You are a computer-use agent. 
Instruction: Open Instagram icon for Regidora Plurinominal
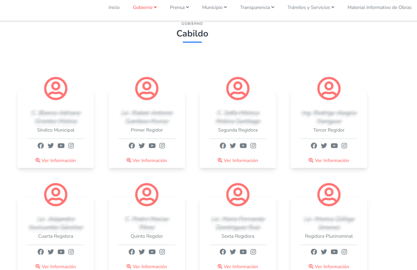point(344,252)
